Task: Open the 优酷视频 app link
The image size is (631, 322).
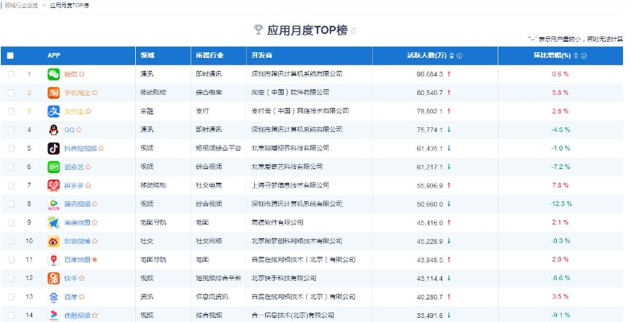Action: point(77,315)
